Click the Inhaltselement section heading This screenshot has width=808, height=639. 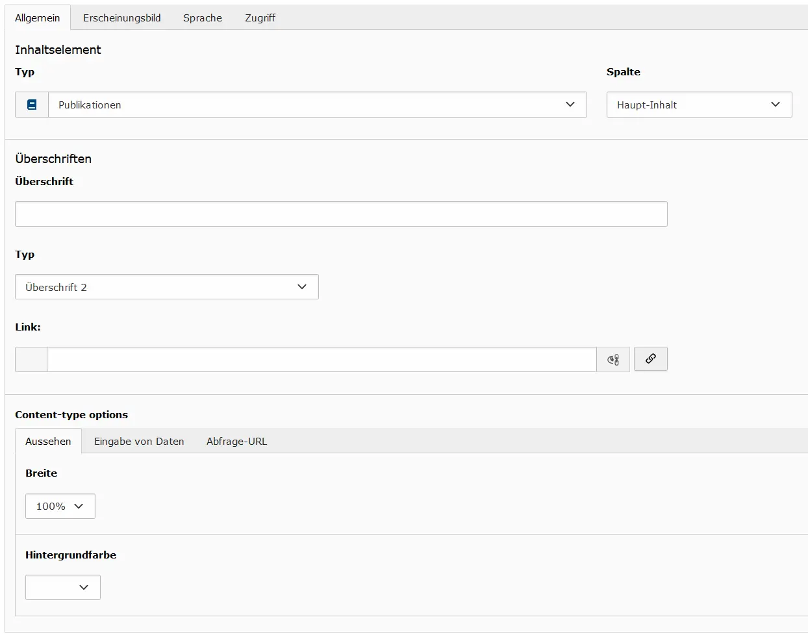coord(58,49)
